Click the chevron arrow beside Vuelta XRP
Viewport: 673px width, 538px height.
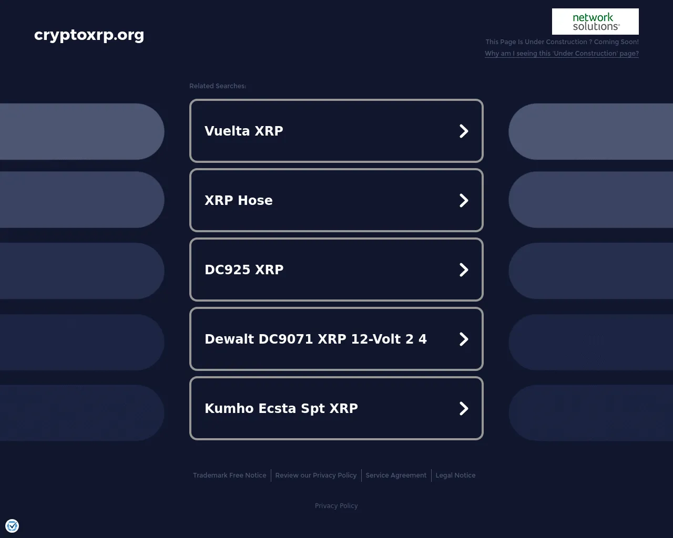point(464,131)
